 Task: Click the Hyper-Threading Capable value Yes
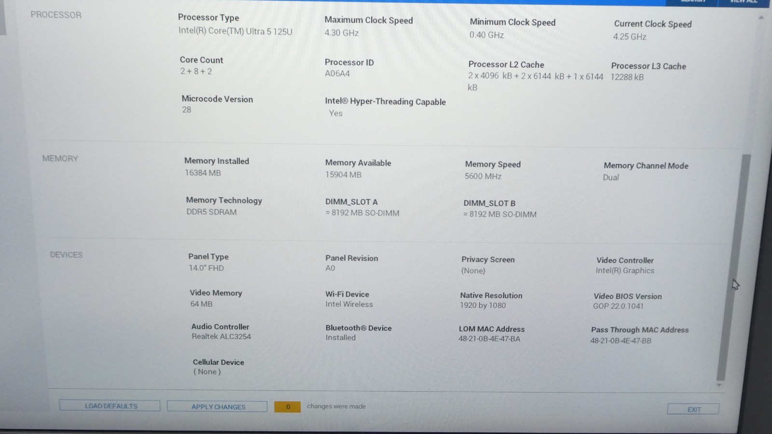pyautogui.click(x=336, y=113)
